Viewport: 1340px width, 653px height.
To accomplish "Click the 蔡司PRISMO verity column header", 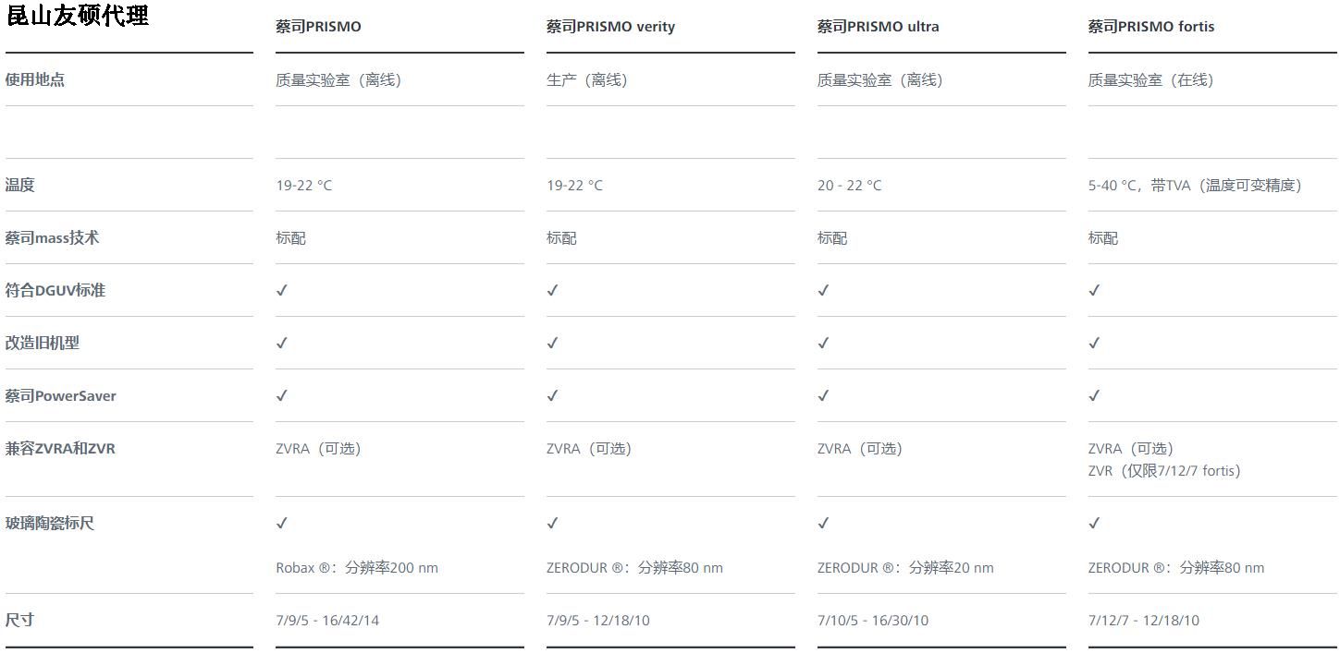I will click(610, 27).
